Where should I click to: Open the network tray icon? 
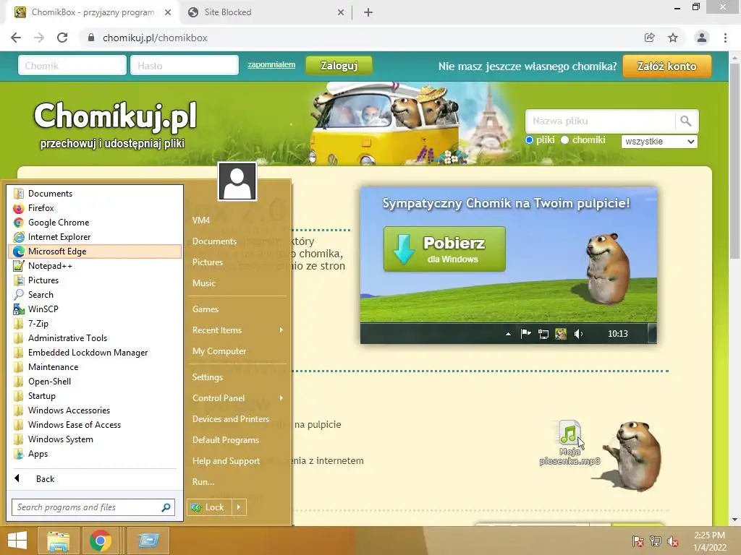point(655,541)
